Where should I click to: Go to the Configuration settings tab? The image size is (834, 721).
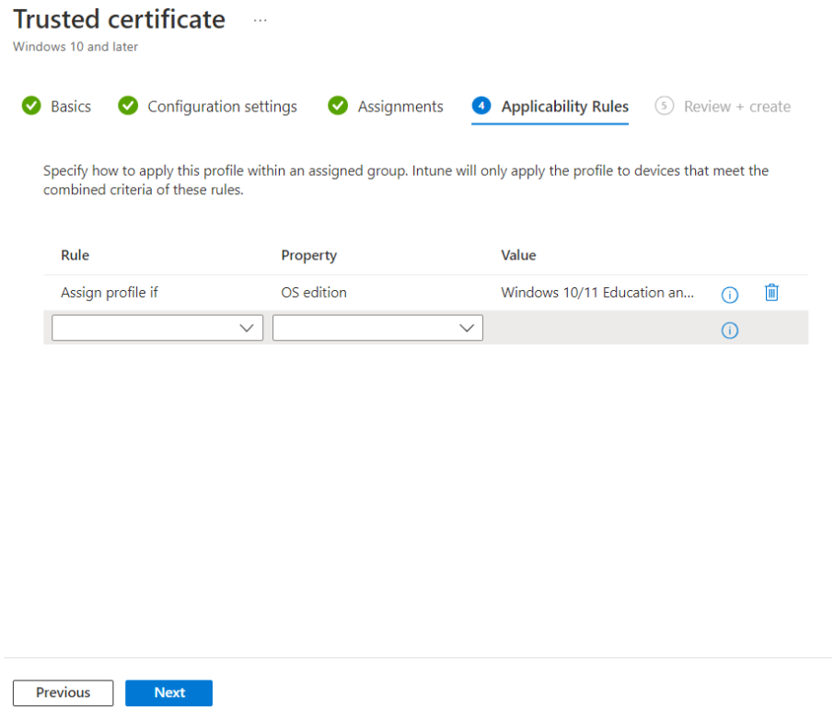click(x=223, y=107)
